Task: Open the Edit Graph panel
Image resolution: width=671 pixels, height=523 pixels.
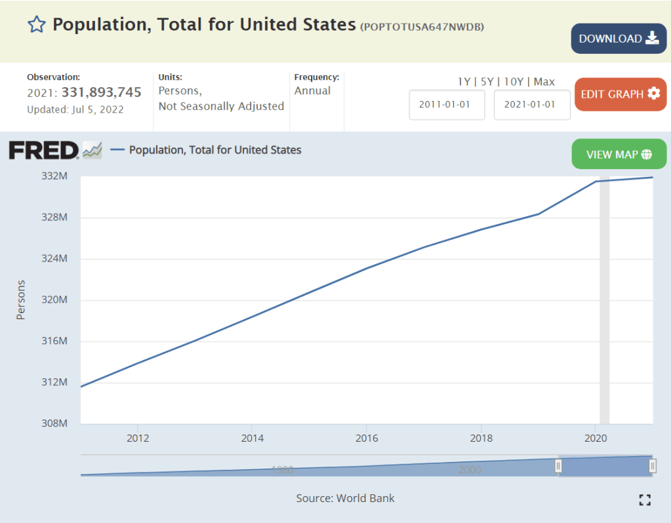Action: point(620,94)
